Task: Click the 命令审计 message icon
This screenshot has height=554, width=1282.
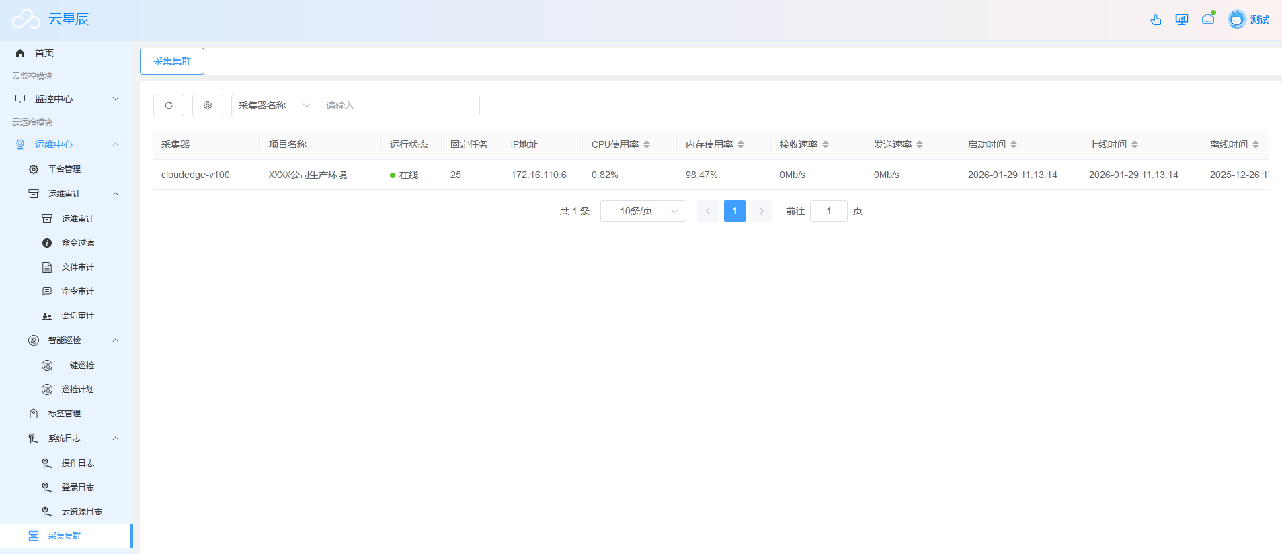Action: [x=47, y=291]
